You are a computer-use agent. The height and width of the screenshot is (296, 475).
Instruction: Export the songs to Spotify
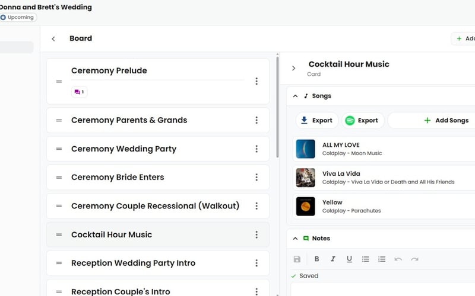pos(363,121)
